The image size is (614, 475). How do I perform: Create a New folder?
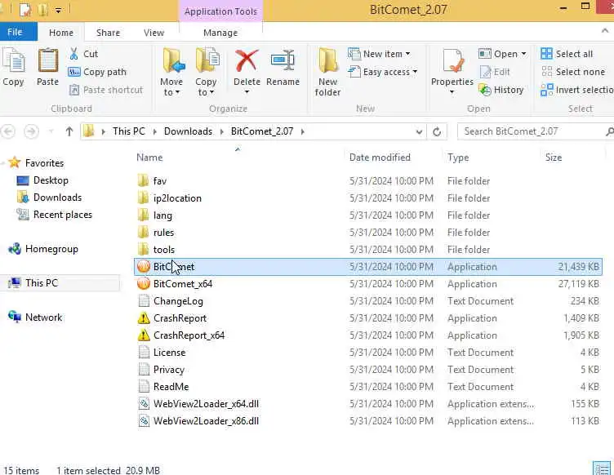coord(327,72)
